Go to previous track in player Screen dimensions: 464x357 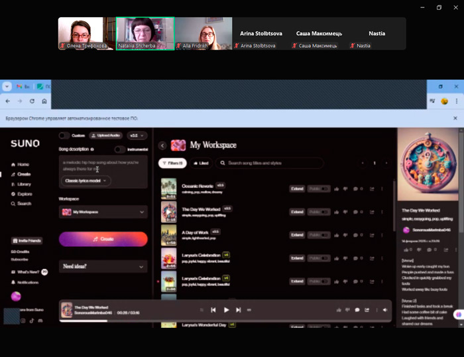213,310
